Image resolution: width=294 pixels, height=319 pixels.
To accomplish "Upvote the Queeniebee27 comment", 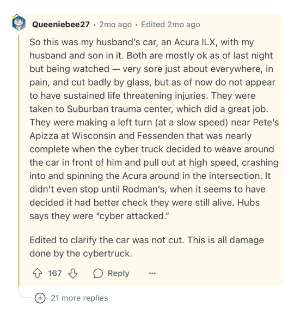I will (38, 273).
